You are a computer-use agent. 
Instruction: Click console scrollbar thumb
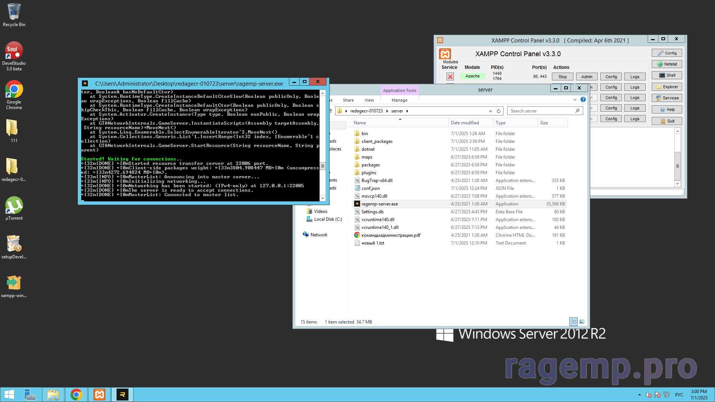[322, 166]
